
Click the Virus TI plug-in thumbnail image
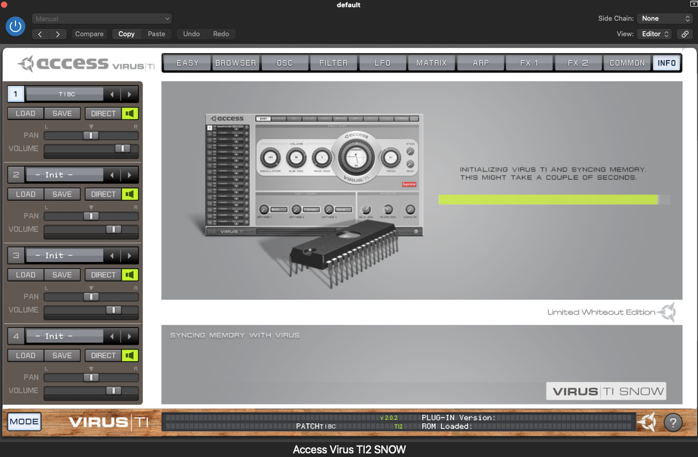tap(314, 174)
